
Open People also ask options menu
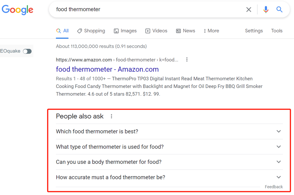(x=111, y=116)
